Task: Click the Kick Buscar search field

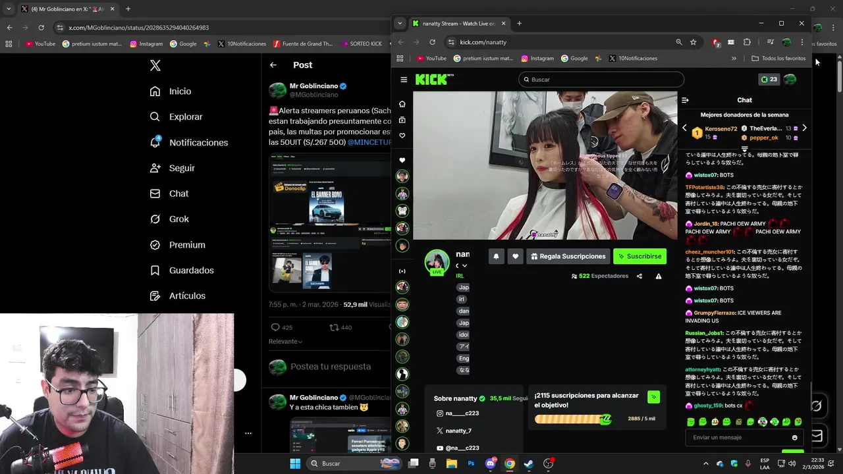Action: pyautogui.click(x=601, y=80)
